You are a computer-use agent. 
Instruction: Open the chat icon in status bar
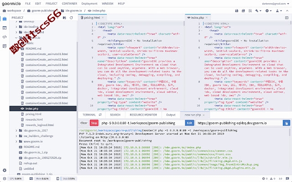287,179
